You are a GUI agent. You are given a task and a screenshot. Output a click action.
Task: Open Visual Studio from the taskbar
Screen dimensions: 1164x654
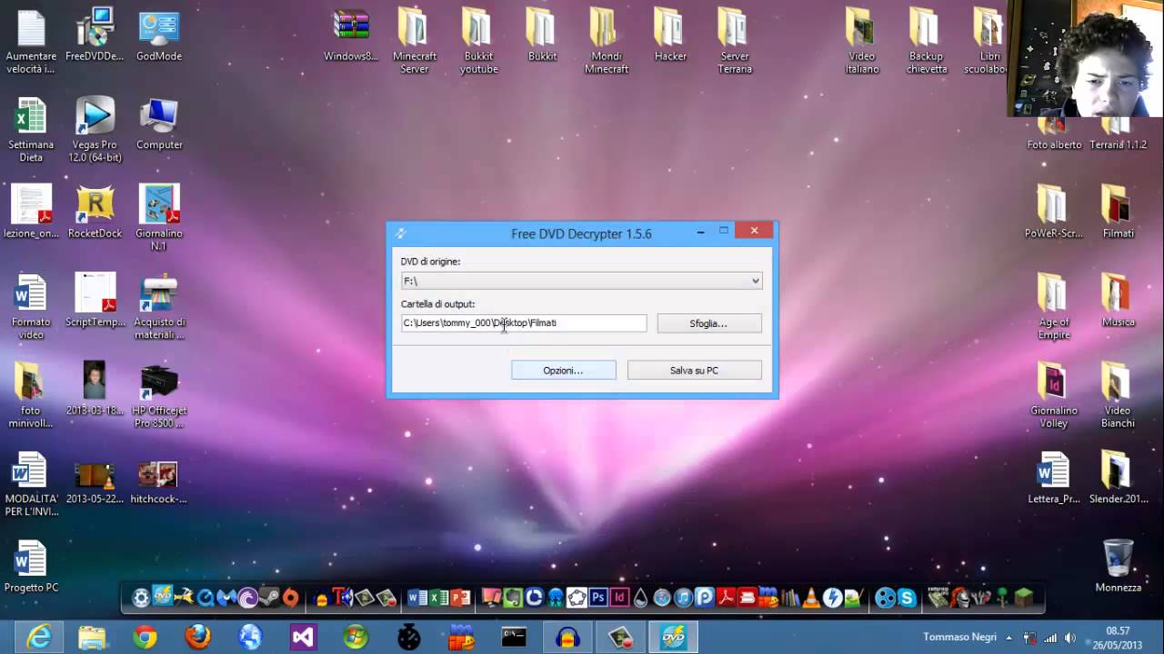(x=303, y=637)
